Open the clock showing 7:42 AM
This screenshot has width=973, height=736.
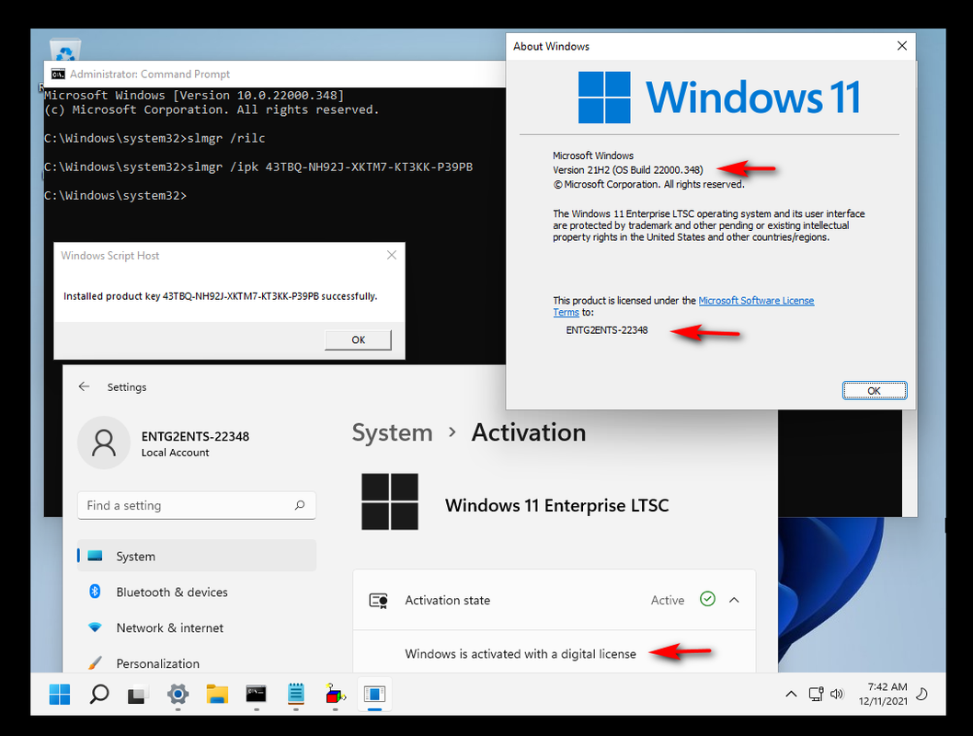click(x=883, y=694)
